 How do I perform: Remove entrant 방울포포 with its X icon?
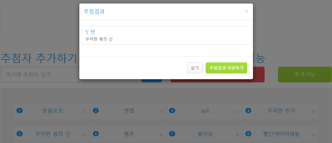tap(85, 112)
